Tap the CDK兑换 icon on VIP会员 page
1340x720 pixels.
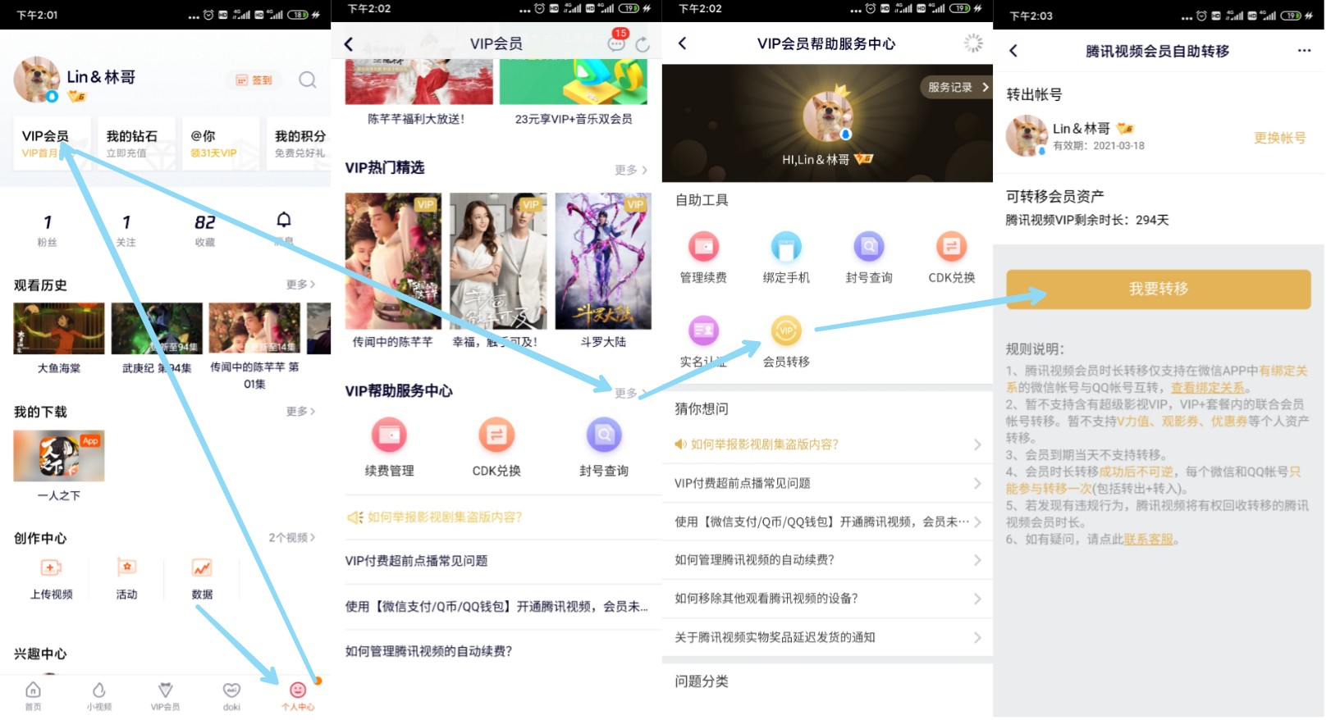pos(496,435)
